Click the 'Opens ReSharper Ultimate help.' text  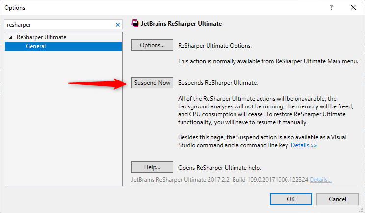tap(219, 168)
